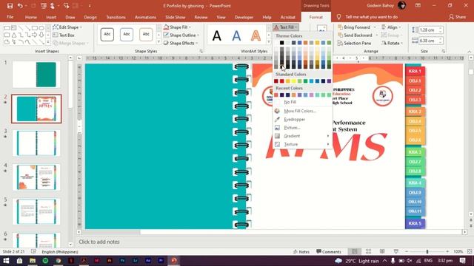Click the OBJ.9 tab on slide
The width and height of the screenshot is (474, 266).
(415, 192)
